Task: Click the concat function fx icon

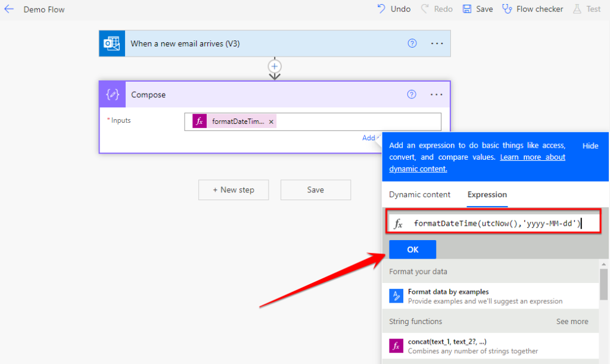Action: (396, 346)
